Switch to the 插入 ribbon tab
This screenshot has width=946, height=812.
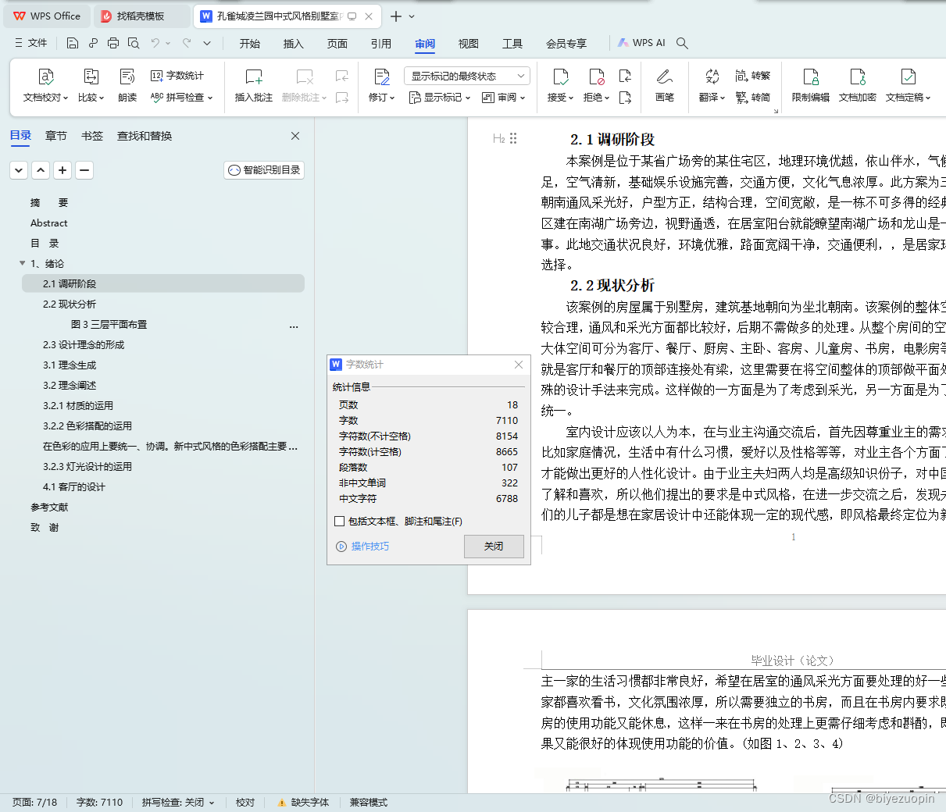(x=294, y=44)
